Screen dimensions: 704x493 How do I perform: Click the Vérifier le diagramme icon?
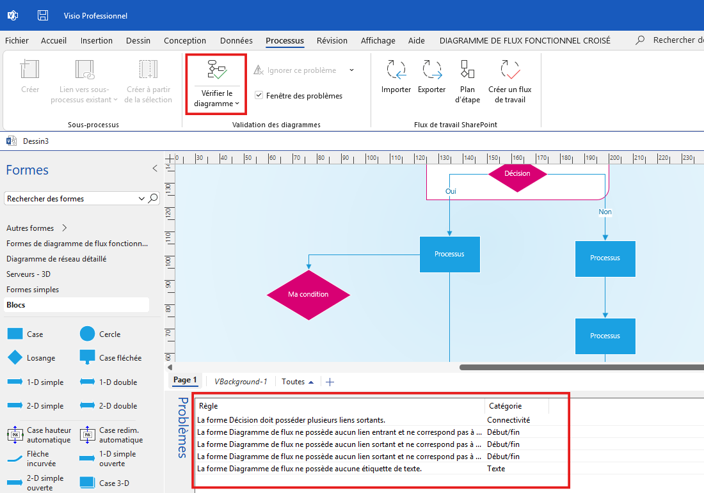tap(216, 70)
